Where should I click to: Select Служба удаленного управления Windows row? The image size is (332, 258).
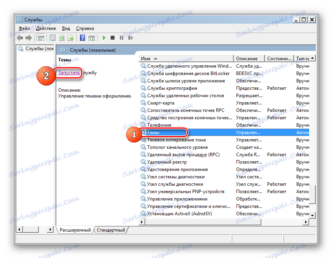tap(224, 66)
